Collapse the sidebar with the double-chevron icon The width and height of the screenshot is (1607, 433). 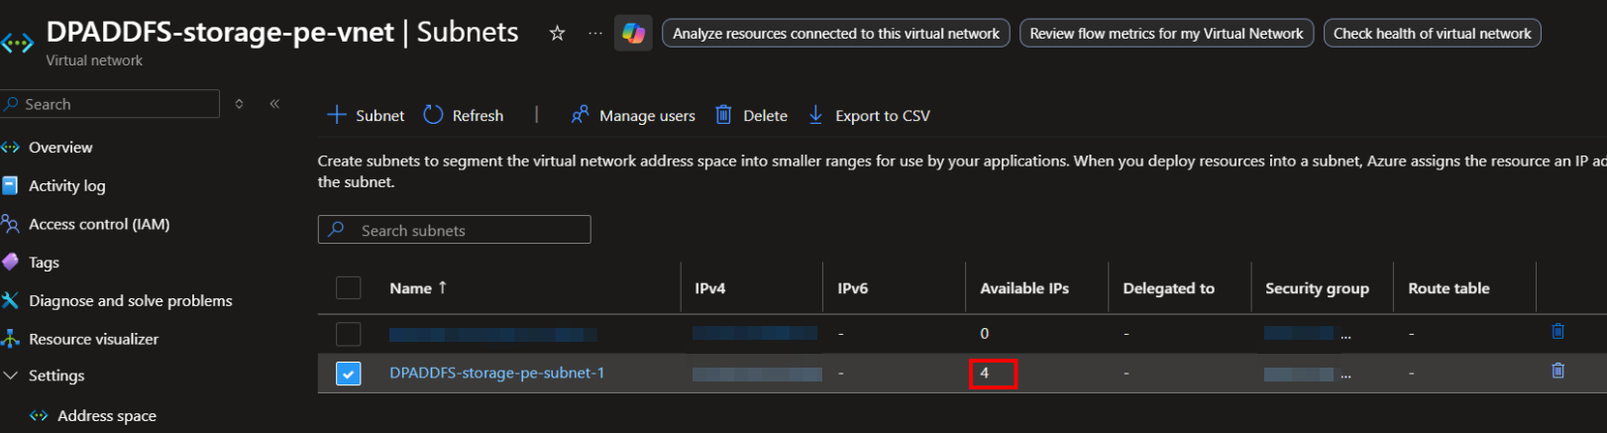pos(274,104)
